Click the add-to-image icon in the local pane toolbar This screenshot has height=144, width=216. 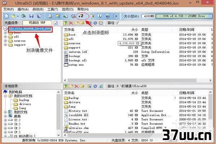90,86
